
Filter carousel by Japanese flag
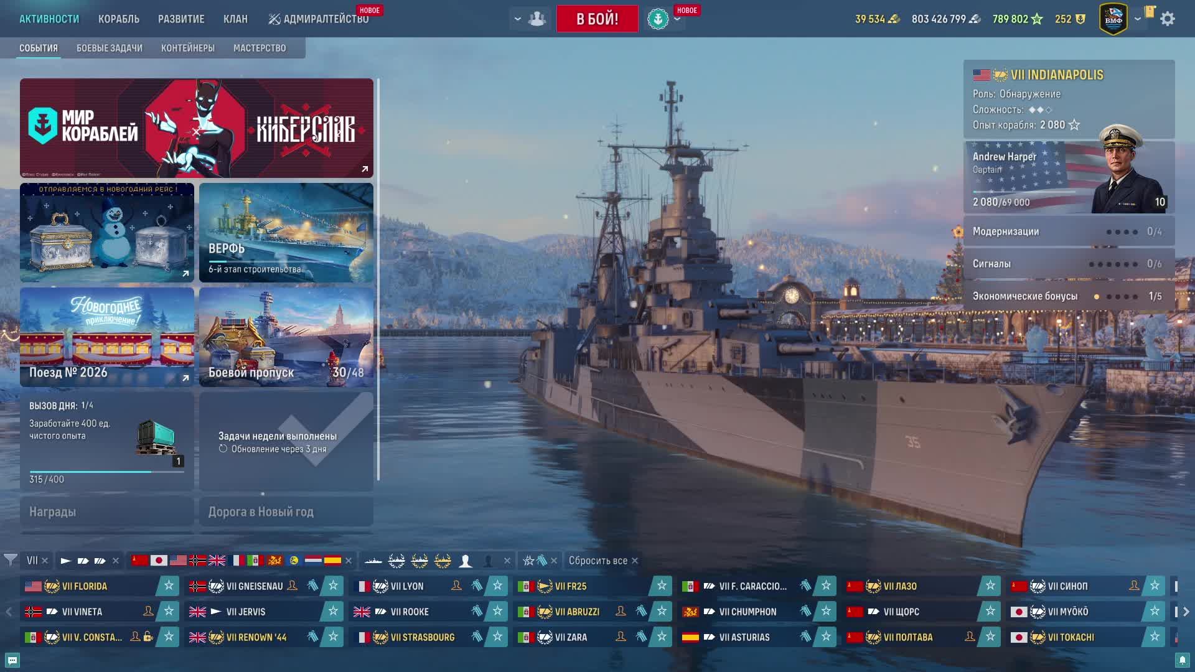tap(159, 561)
